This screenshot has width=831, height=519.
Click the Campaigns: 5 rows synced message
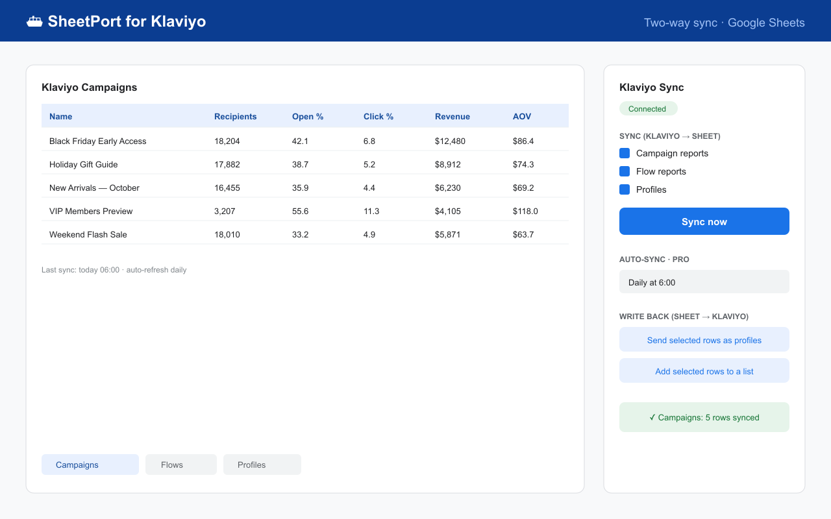704,417
